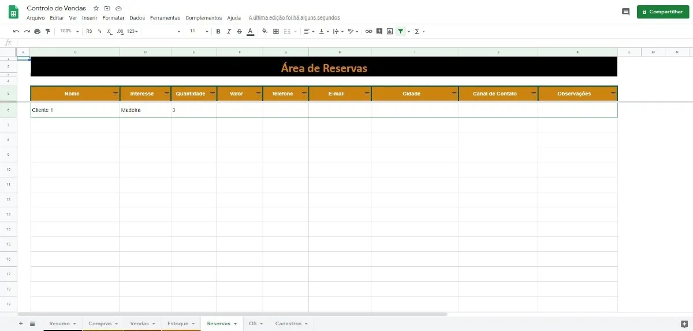Toggle italic text formatting
693x331 pixels.
tap(229, 31)
